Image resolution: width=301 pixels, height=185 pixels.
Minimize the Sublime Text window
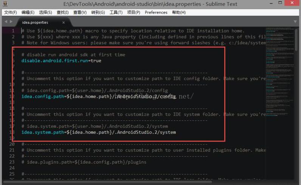(x=271, y=3)
